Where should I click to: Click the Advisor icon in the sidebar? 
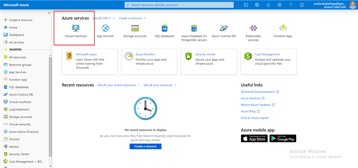click(x=6, y=147)
